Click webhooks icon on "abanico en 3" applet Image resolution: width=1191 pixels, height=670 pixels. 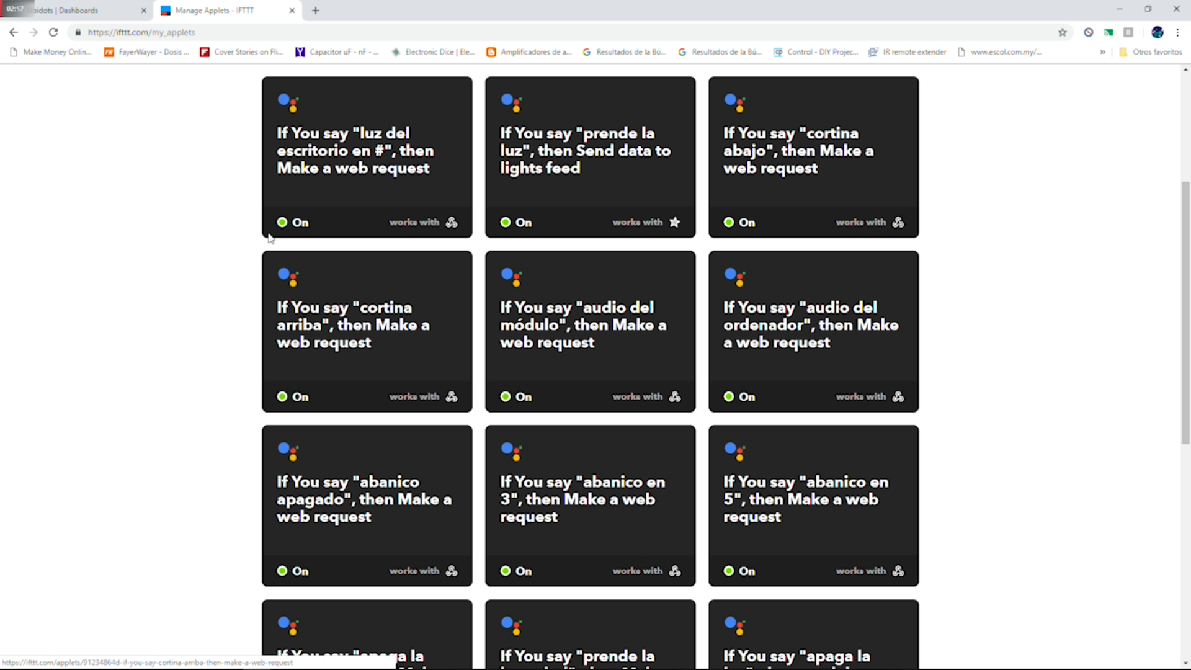pos(675,571)
